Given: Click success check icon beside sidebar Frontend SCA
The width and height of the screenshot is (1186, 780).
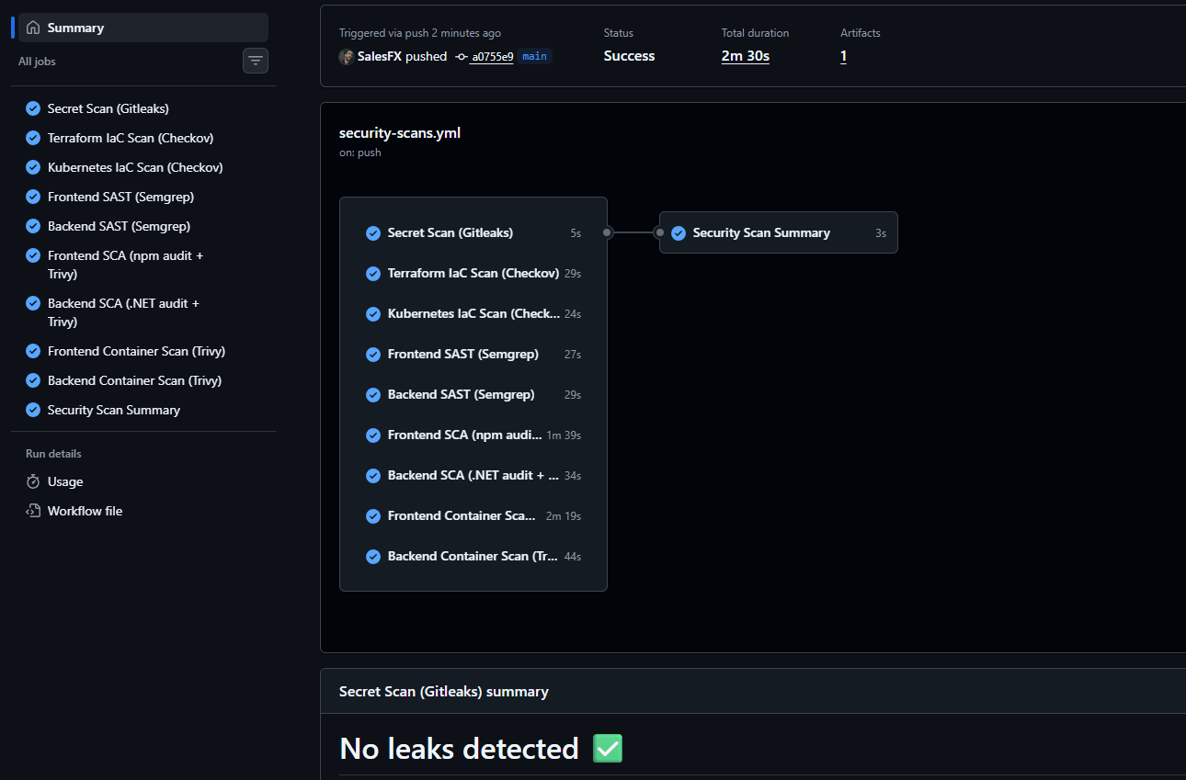Looking at the screenshot, I should tap(33, 255).
